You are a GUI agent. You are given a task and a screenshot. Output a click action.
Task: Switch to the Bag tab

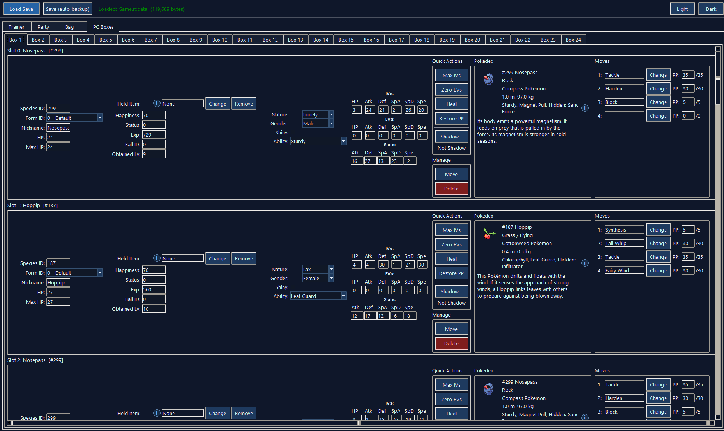pyautogui.click(x=70, y=27)
